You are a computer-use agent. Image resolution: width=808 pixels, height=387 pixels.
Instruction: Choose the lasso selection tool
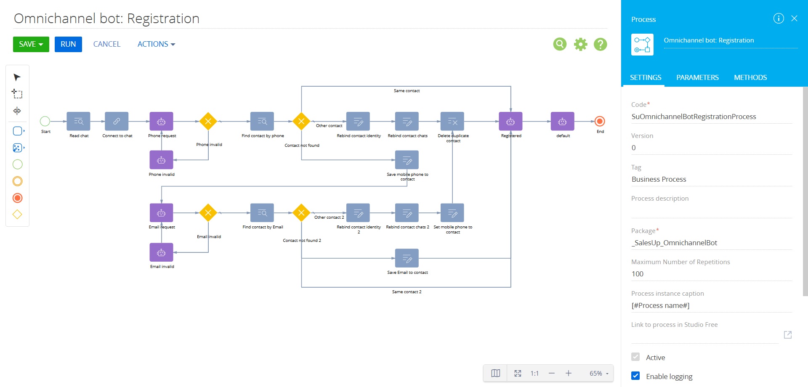point(17,94)
